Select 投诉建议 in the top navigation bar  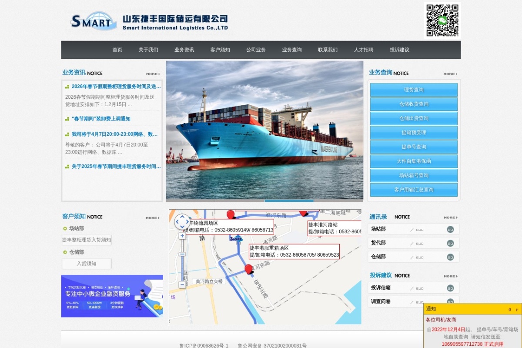pyautogui.click(x=399, y=50)
